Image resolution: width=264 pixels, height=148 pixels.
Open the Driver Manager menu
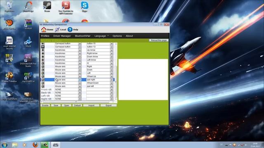click(x=62, y=36)
